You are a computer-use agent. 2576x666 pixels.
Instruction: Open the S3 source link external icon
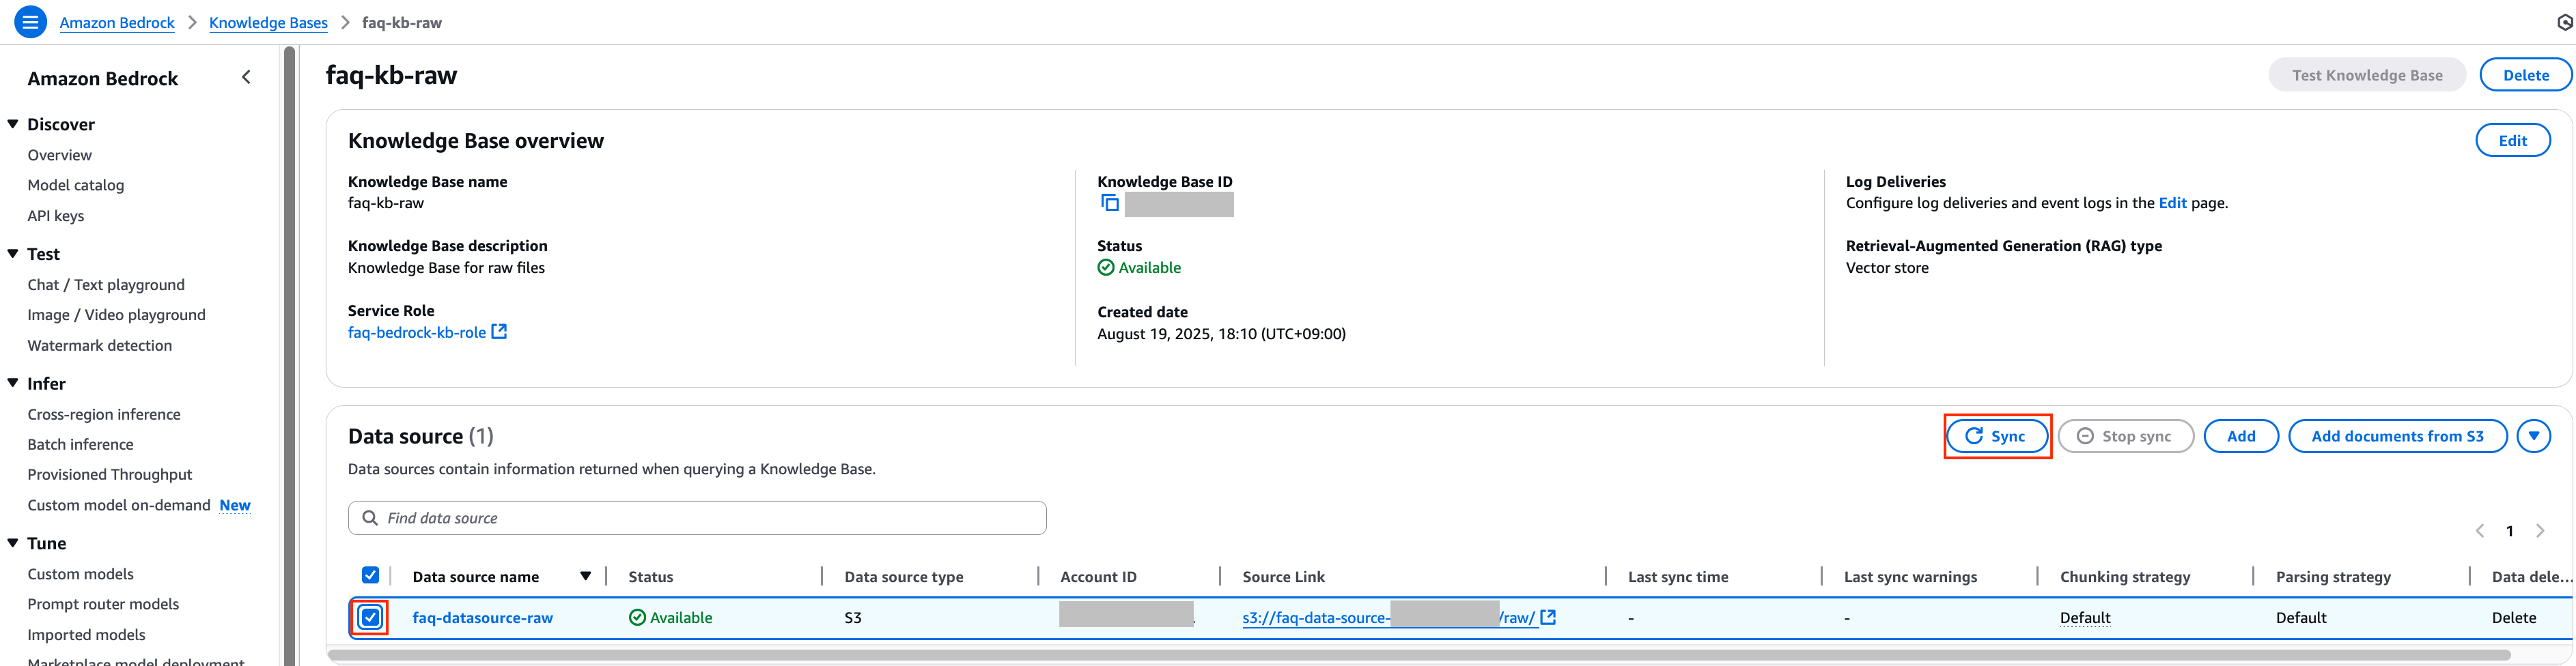pyautogui.click(x=1548, y=617)
